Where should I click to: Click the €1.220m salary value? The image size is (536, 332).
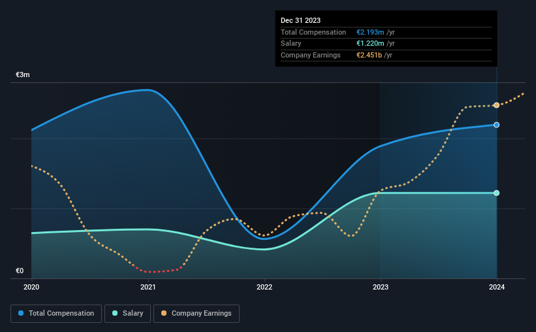coord(370,44)
